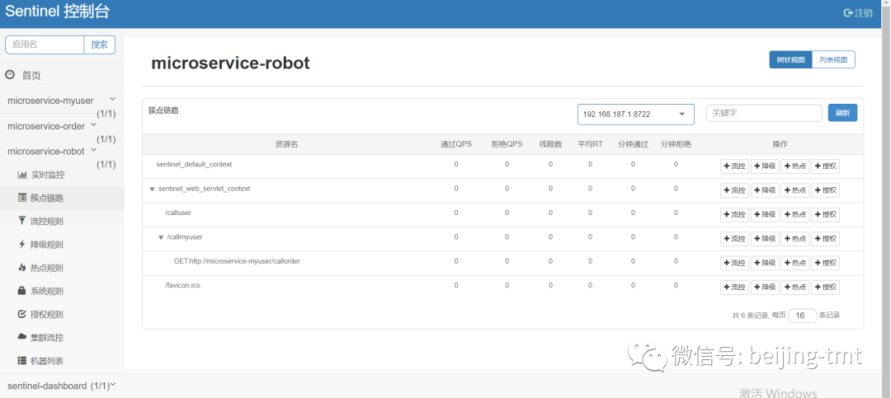Add 热点 rule for sentinel_default_context
Image resolution: width=891 pixels, height=398 pixels.
coord(795,166)
